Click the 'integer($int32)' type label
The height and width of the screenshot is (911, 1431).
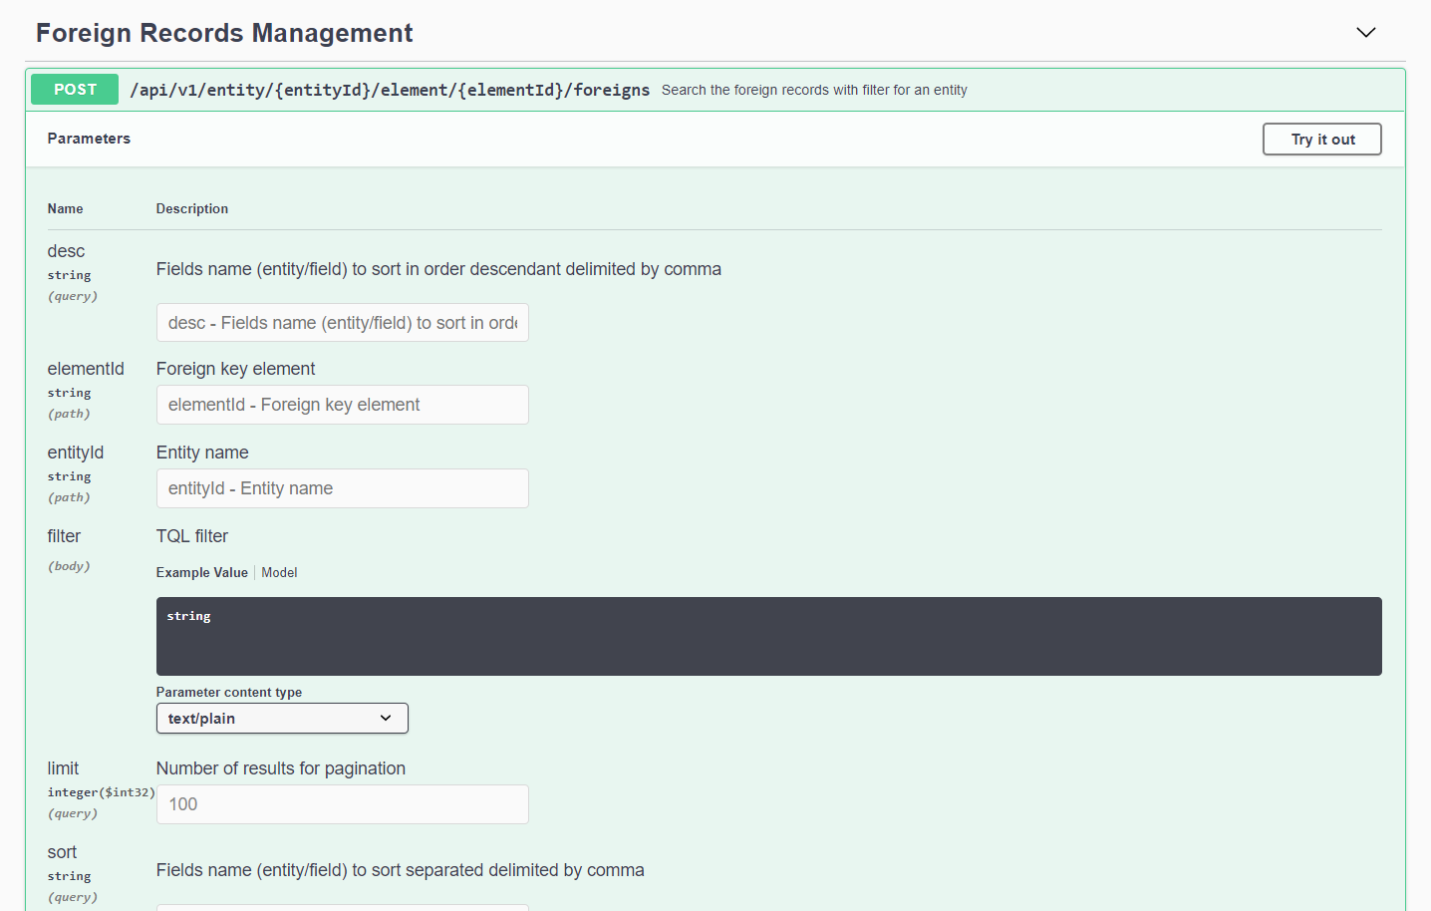[x=101, y=792]
